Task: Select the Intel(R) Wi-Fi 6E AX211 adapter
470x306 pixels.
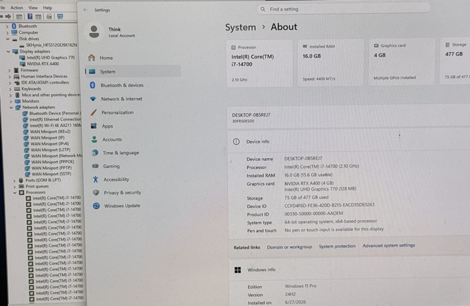Action: [x=55, y=125]
